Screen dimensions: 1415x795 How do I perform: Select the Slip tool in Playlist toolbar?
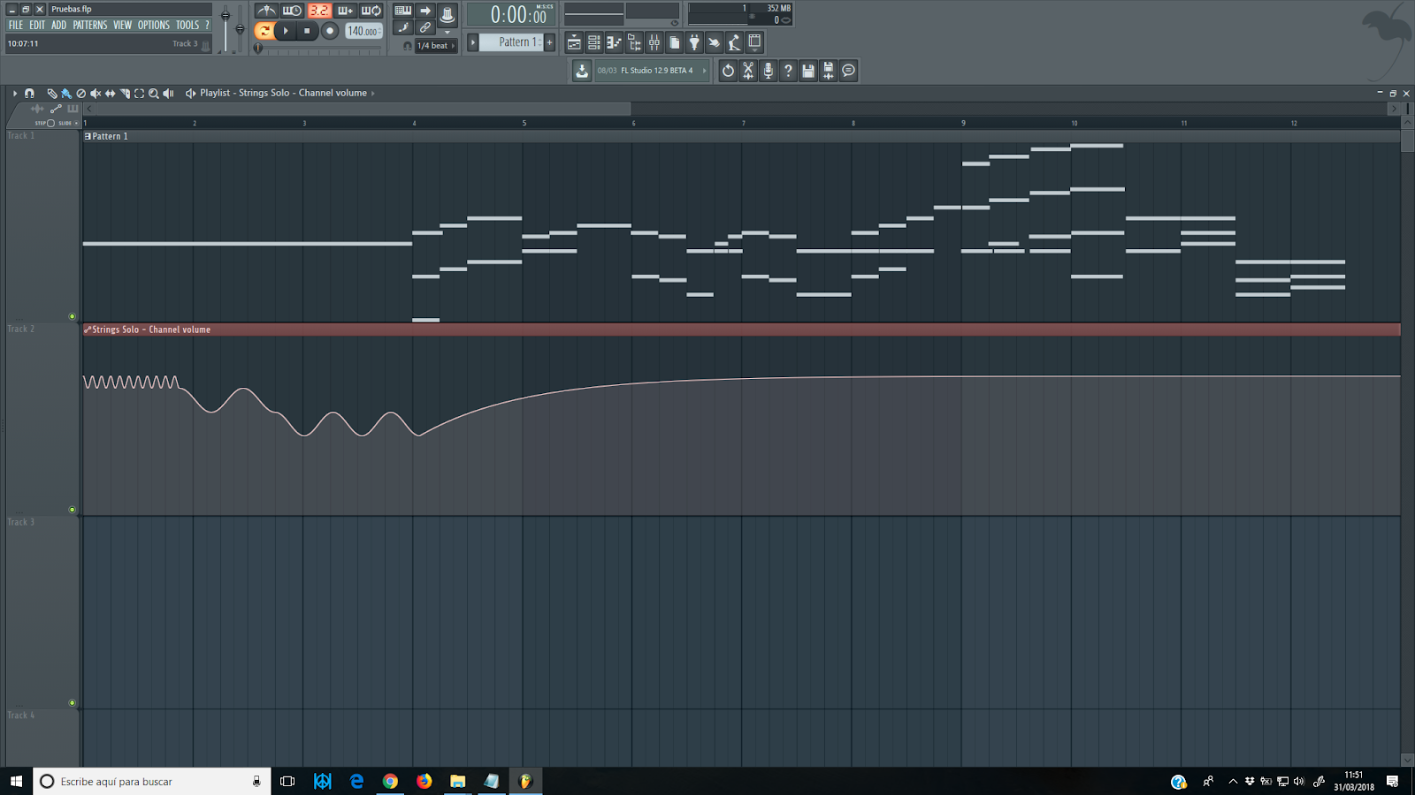(x=110, y=94)
